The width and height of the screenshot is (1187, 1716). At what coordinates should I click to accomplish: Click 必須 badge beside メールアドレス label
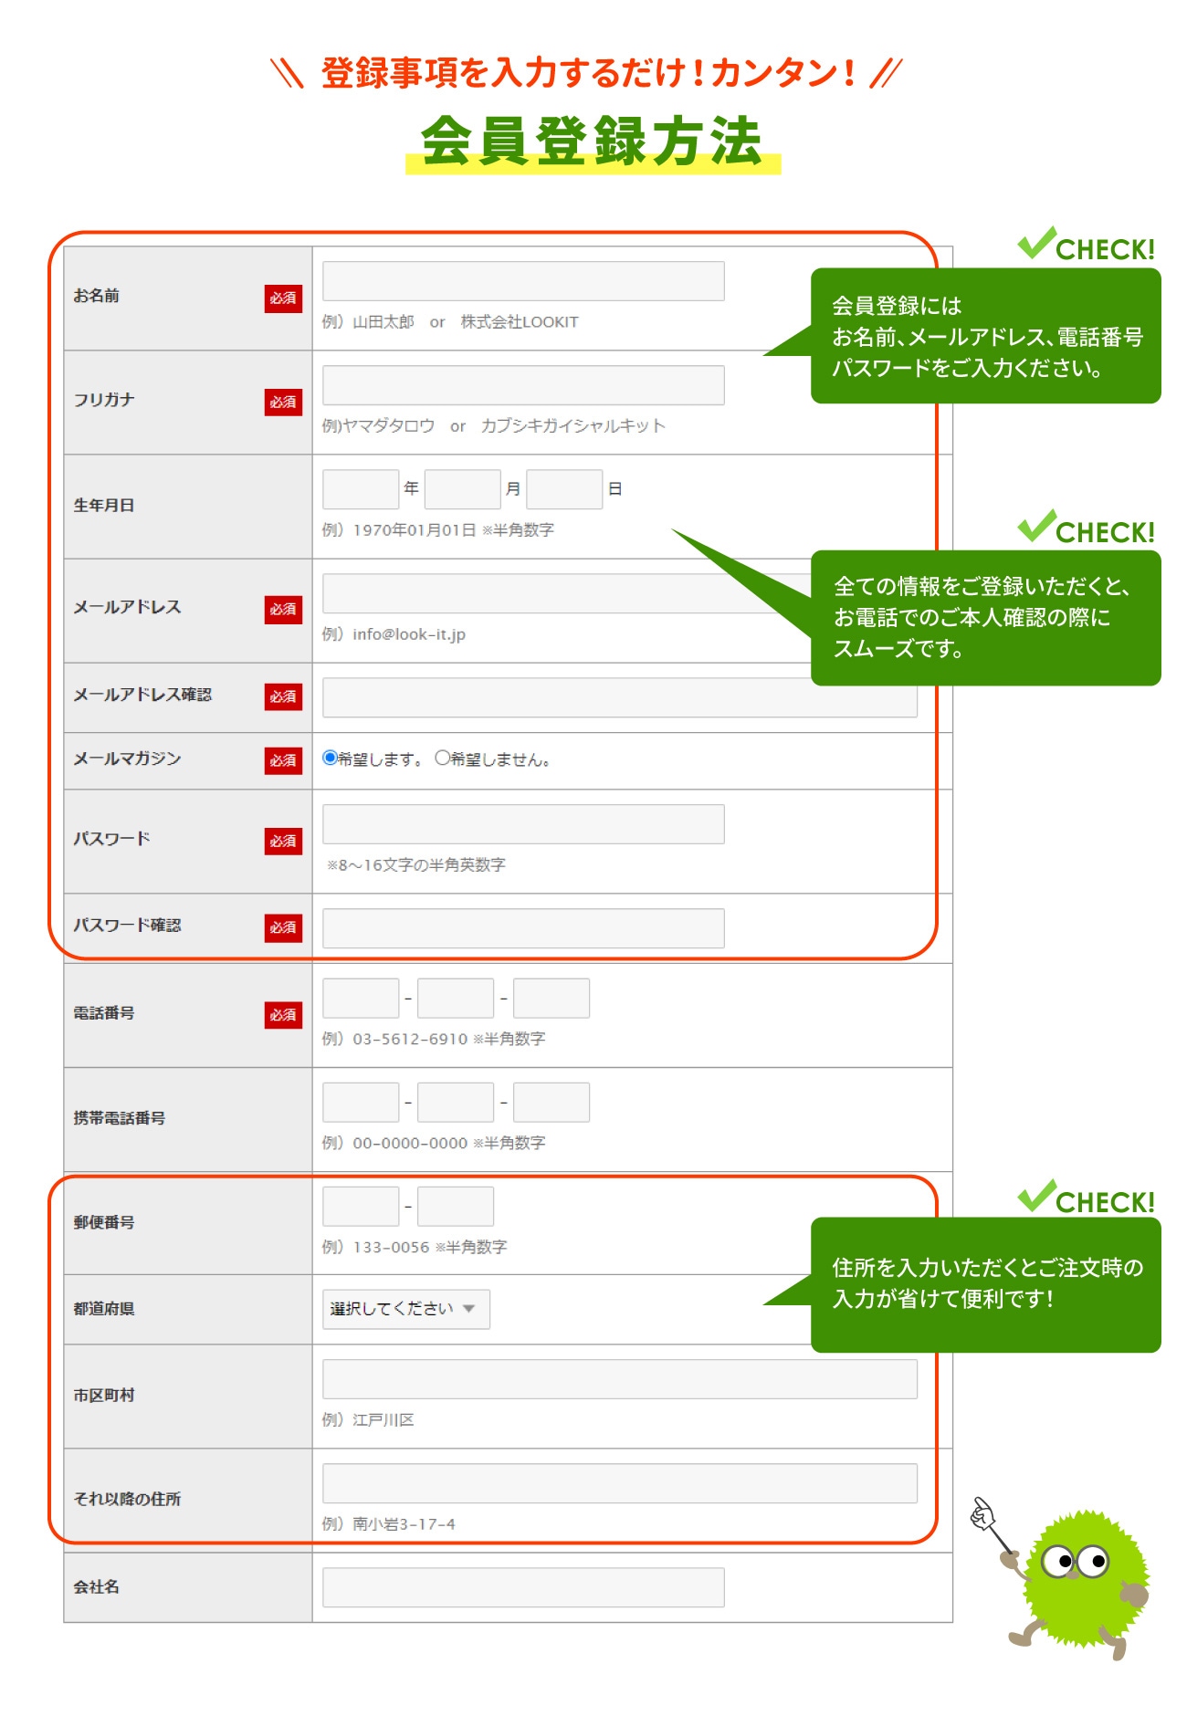pos(283,610)
